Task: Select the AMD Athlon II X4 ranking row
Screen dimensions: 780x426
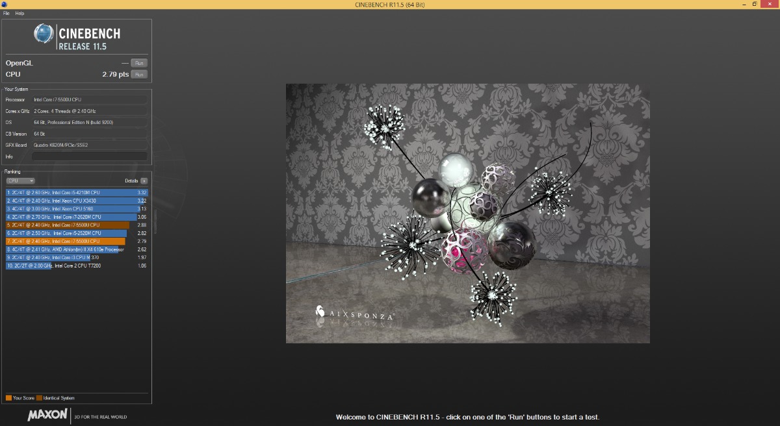Action: tap(77, 249)
